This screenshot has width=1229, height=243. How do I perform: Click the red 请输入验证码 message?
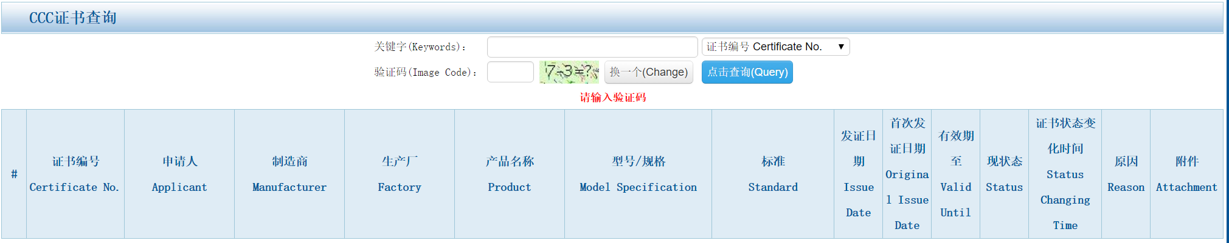pos(613,97)
